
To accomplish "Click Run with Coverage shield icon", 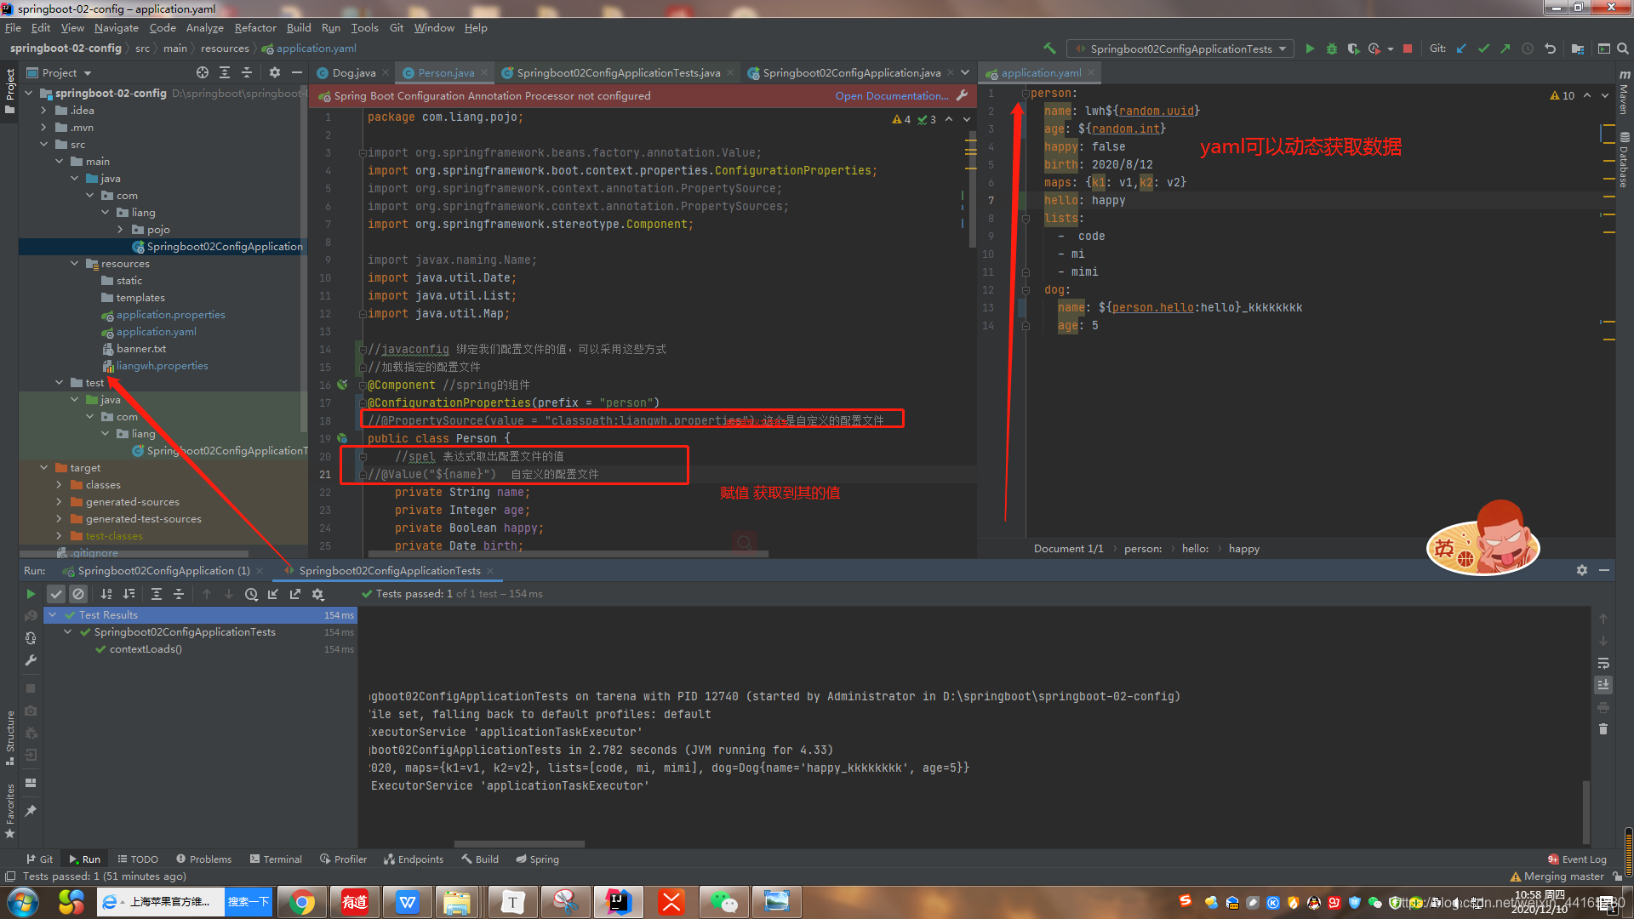I will [x=1353, y=49].
